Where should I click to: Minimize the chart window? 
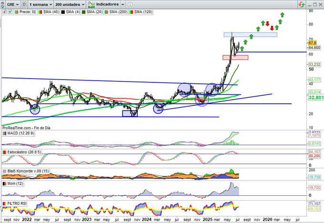point(309,5)
